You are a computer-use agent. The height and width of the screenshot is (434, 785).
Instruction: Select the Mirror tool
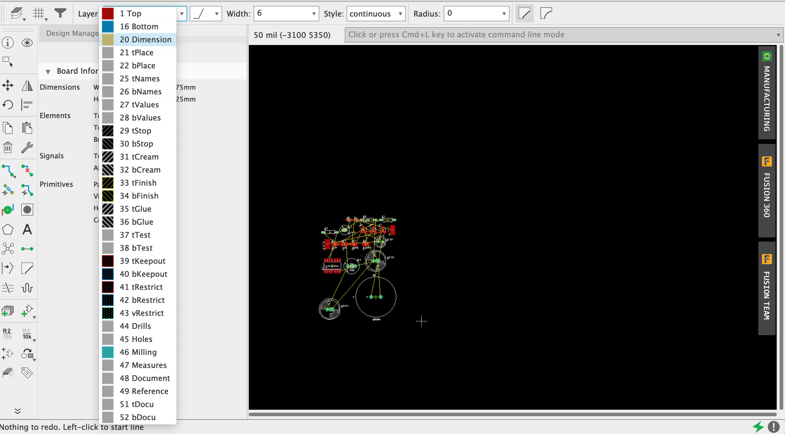click(27, 85)
